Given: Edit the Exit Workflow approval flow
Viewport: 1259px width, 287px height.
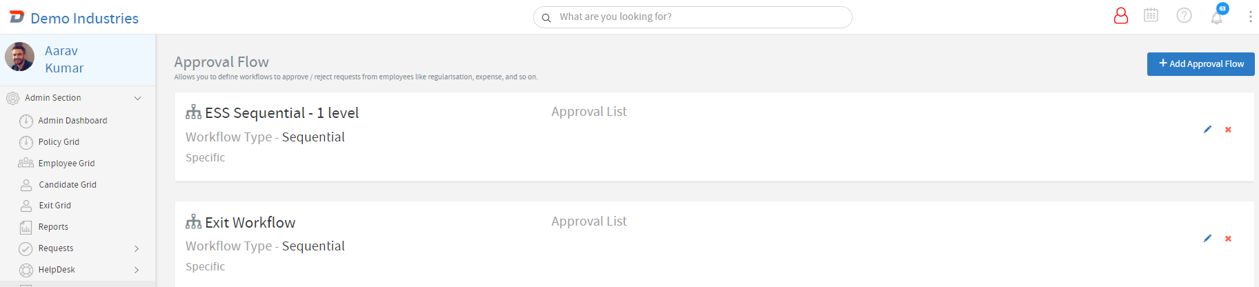Looking at the screenshot, I should (1207, 238).
